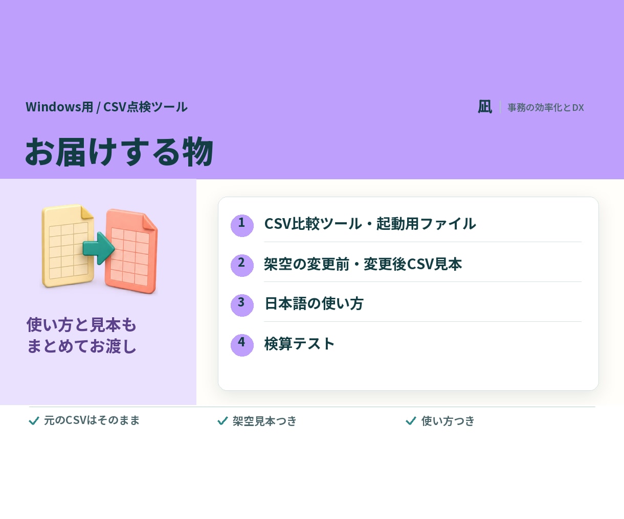Select '架空の変更前・変更後CSV見本' item
The width and height of the screenshot is (624, 519).
click(363, 264)
